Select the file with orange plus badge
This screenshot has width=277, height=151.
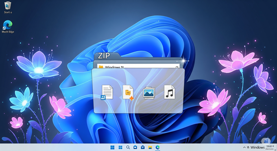tap(128, 92)
